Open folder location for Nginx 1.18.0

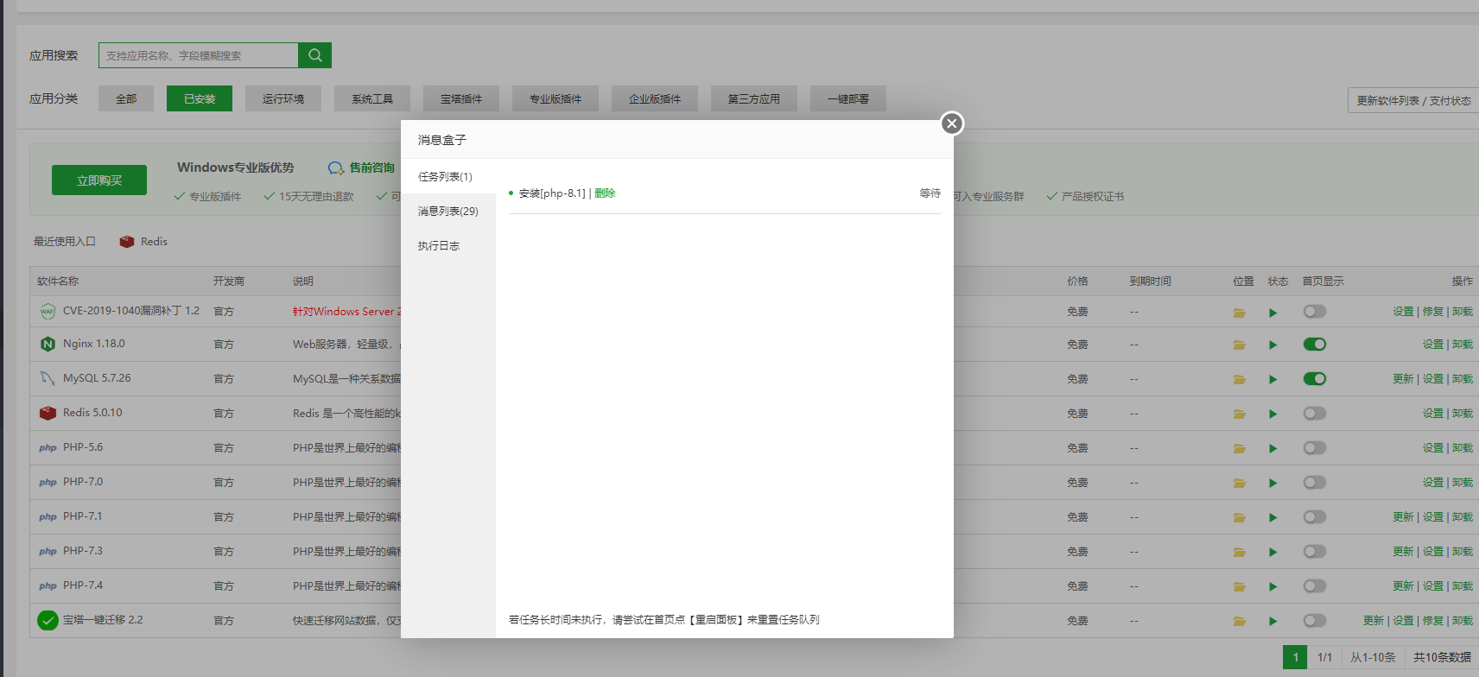pyautogui.click(x=1240, y=345)
